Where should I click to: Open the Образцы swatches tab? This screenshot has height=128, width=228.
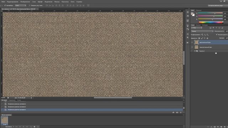tap(198, 10)
